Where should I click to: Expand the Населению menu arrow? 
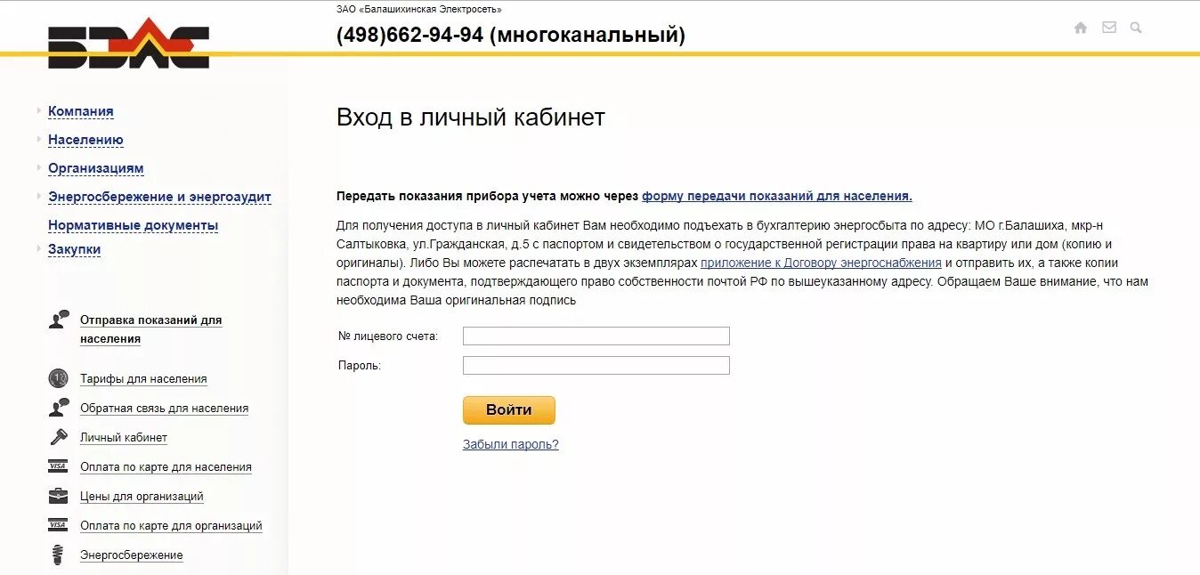pos(39,140)
